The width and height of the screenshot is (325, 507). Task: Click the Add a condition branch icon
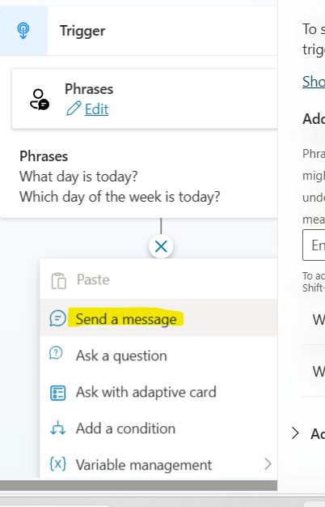click(x=57, y=428)
